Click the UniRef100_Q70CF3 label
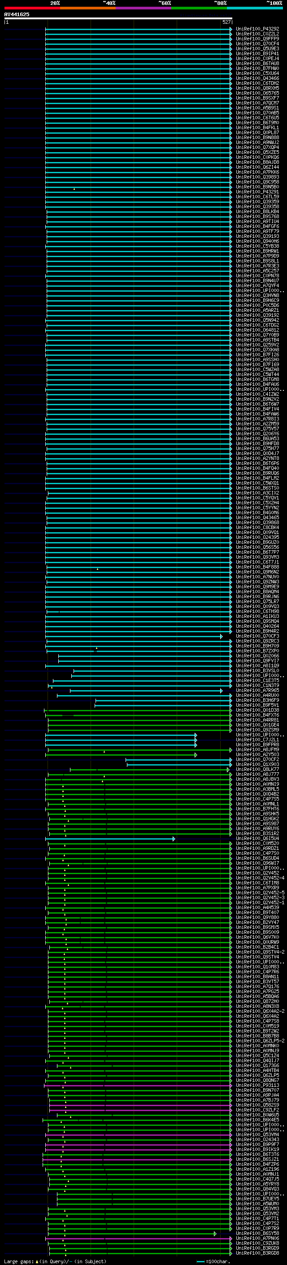The height and width of the screenshot is (1265, 287). click(257, 636)
